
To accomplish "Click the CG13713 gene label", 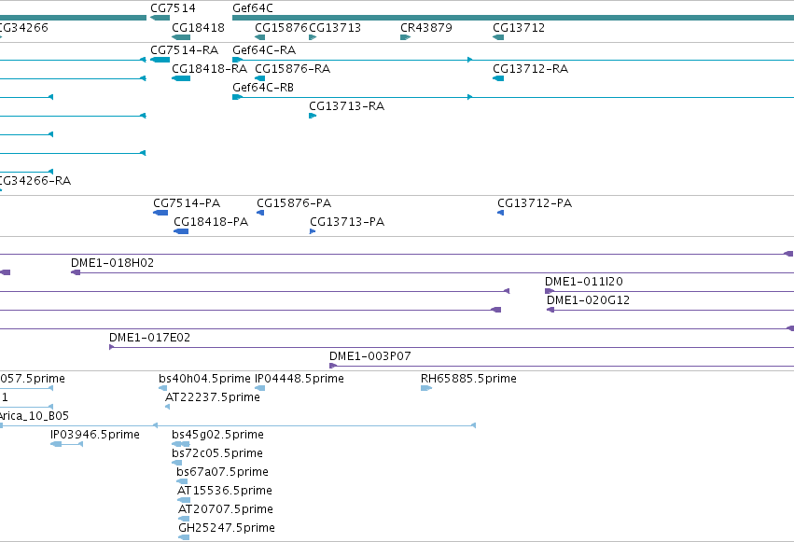I will point(335,27).
